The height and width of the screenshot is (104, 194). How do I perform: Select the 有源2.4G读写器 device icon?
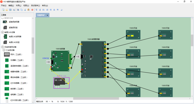coord(5,37)
